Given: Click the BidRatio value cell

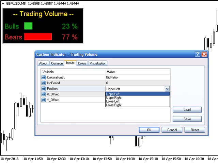Looking at the screenshot, I should coord(138,77).
